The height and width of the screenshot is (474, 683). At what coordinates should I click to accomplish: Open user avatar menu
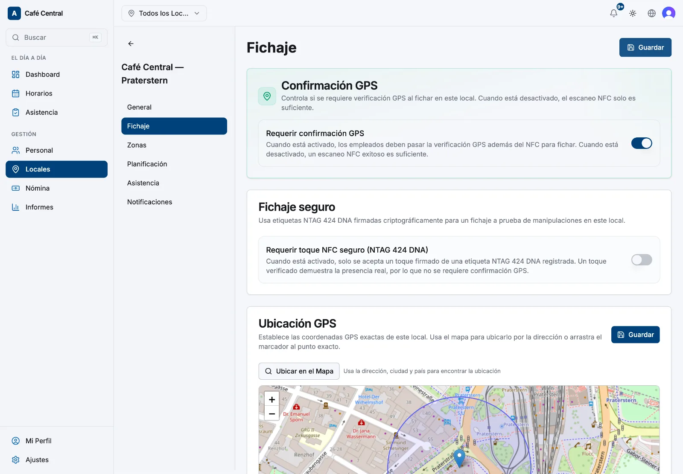tap(668, 13)
